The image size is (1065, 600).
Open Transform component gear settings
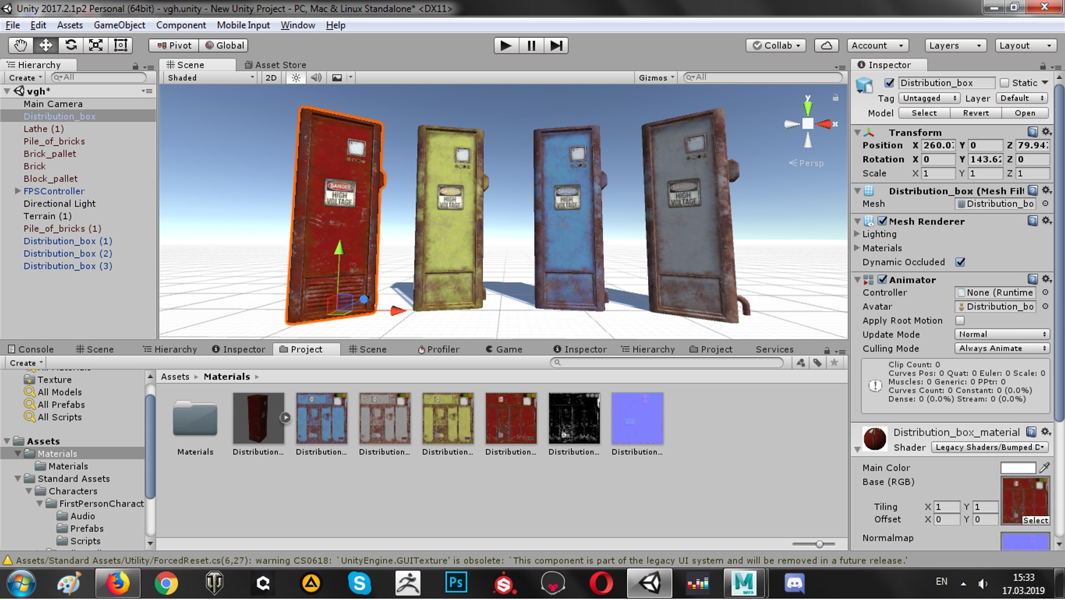1046,132
